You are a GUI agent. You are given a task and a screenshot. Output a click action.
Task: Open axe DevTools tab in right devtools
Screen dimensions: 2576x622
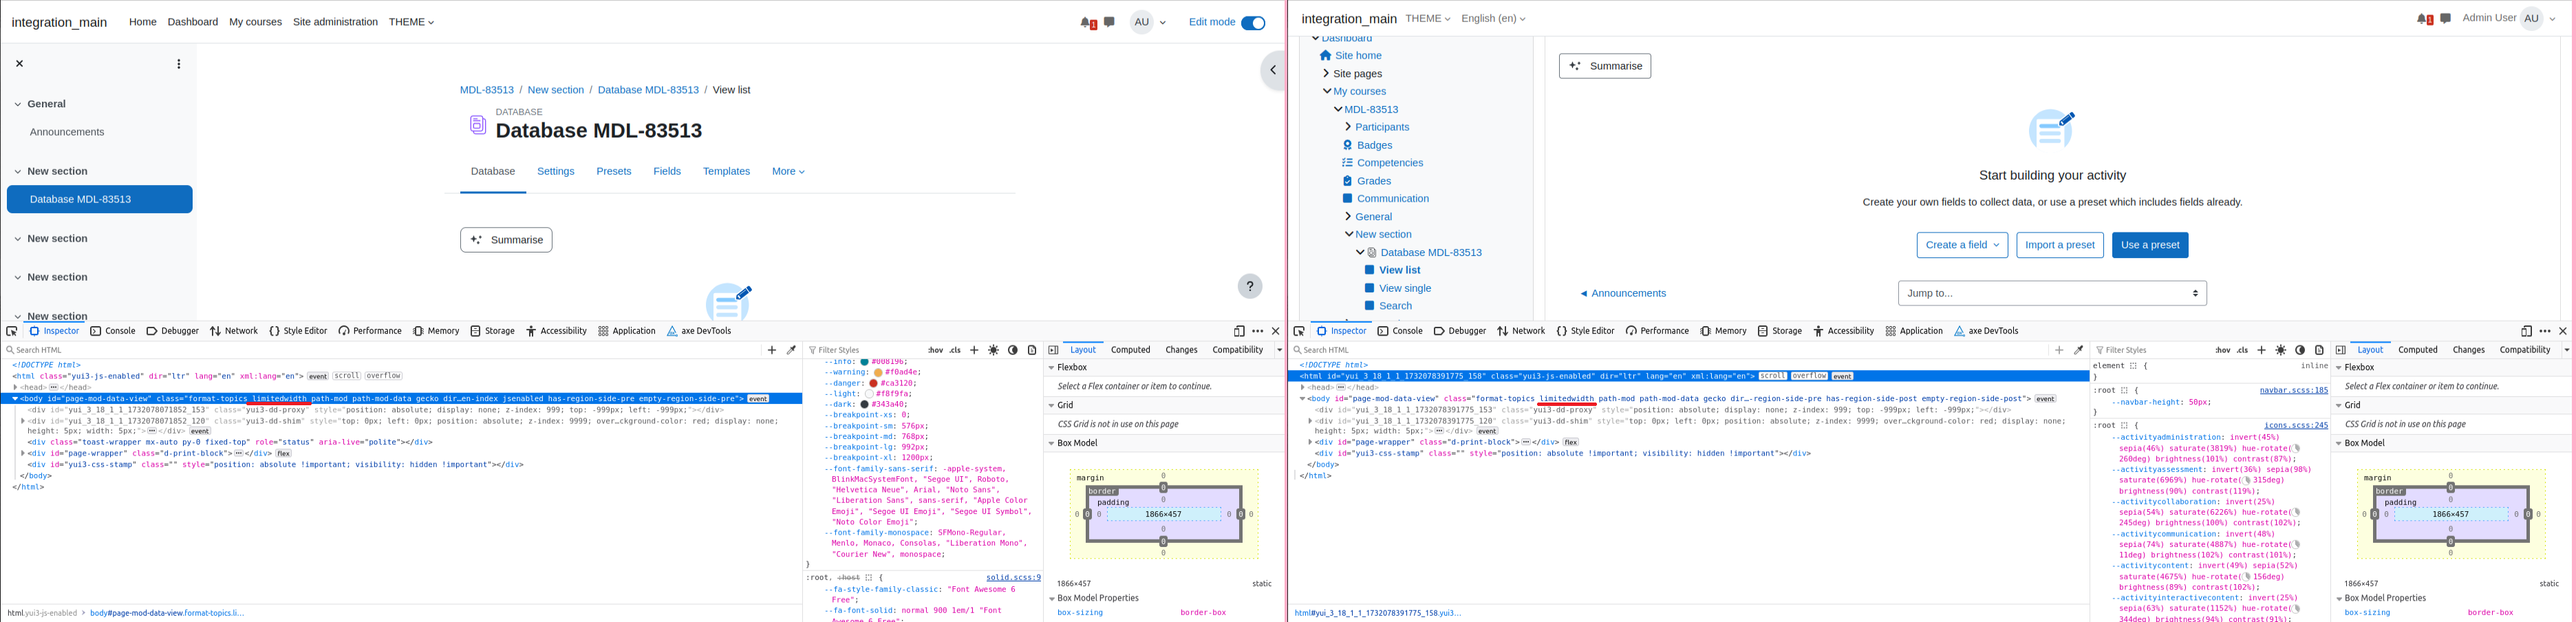coord(1986,331)
